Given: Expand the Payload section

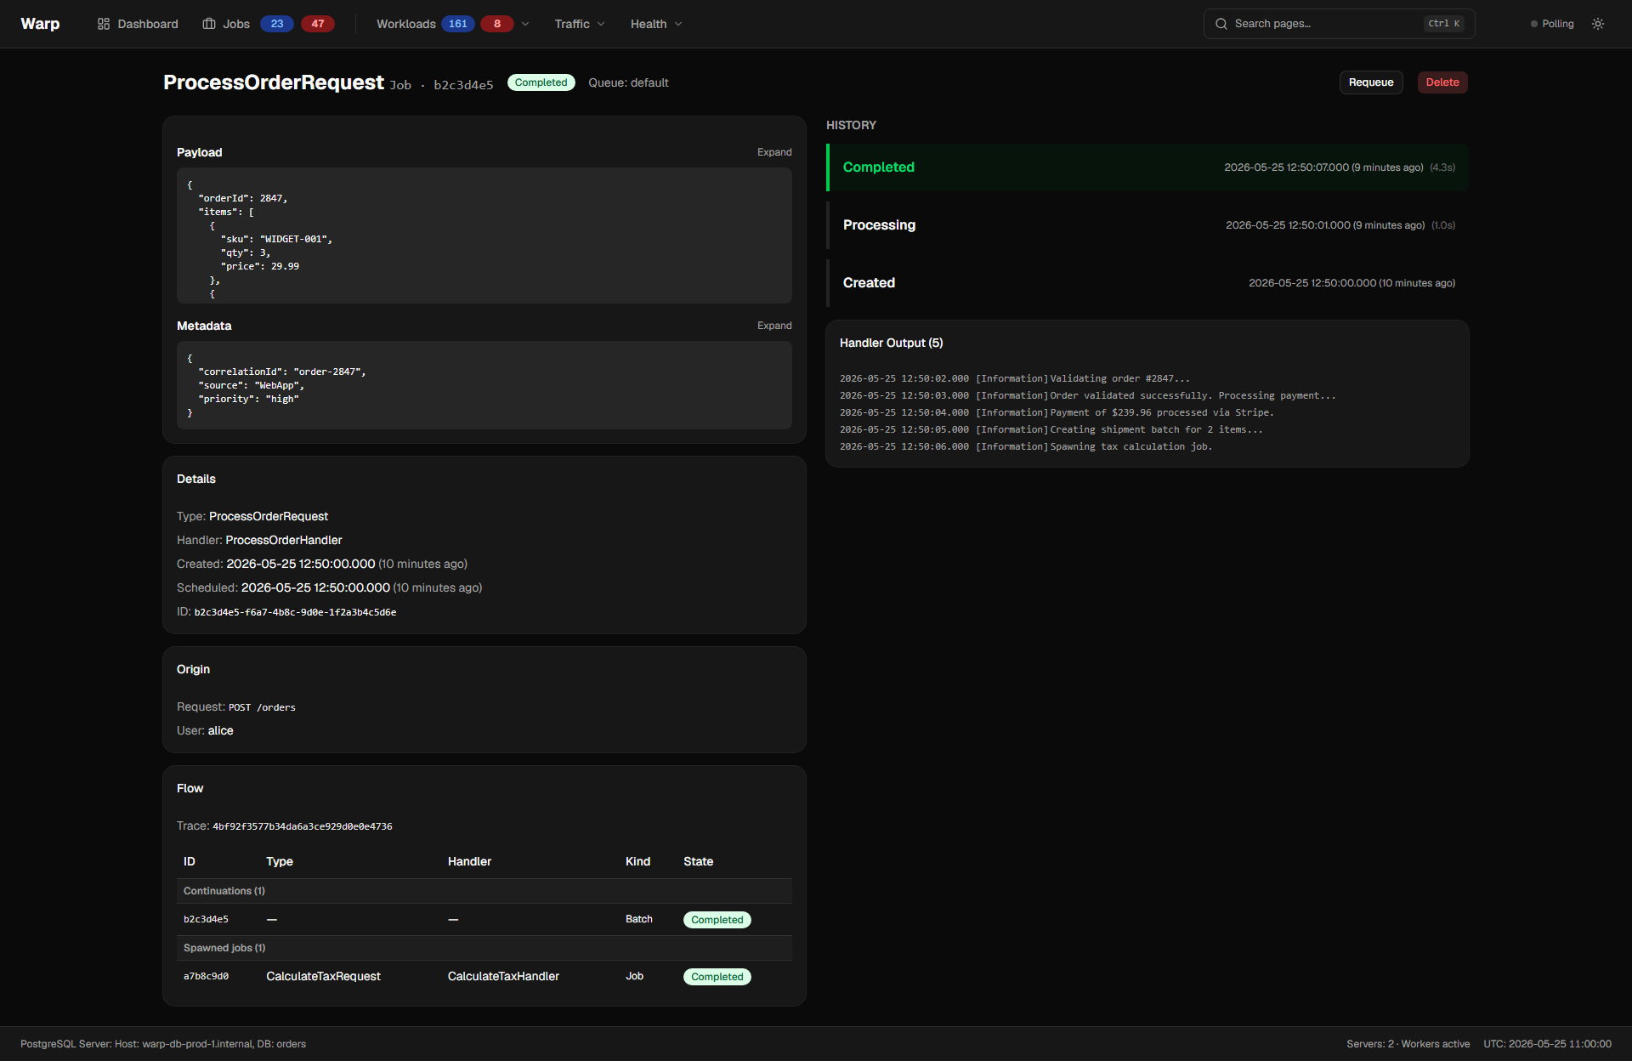Looking at the screenshot, I should point(774,152).
